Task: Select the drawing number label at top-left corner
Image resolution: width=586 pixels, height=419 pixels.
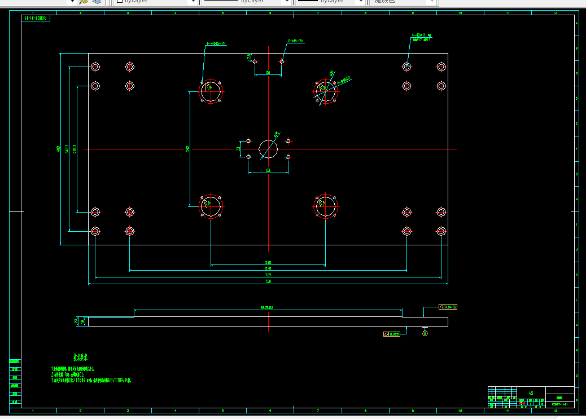Action: pos(36,18)
